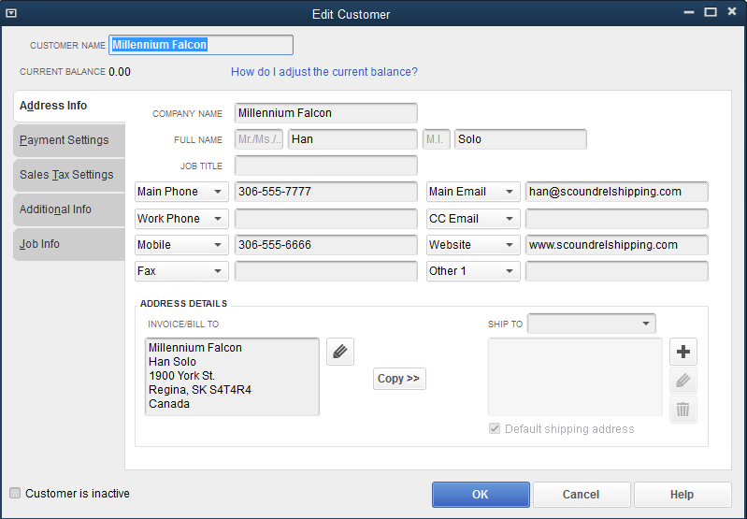The image size is (747, 519).
Task: Click the Mobile number field 306-555-6666
Action: [326, 245]
